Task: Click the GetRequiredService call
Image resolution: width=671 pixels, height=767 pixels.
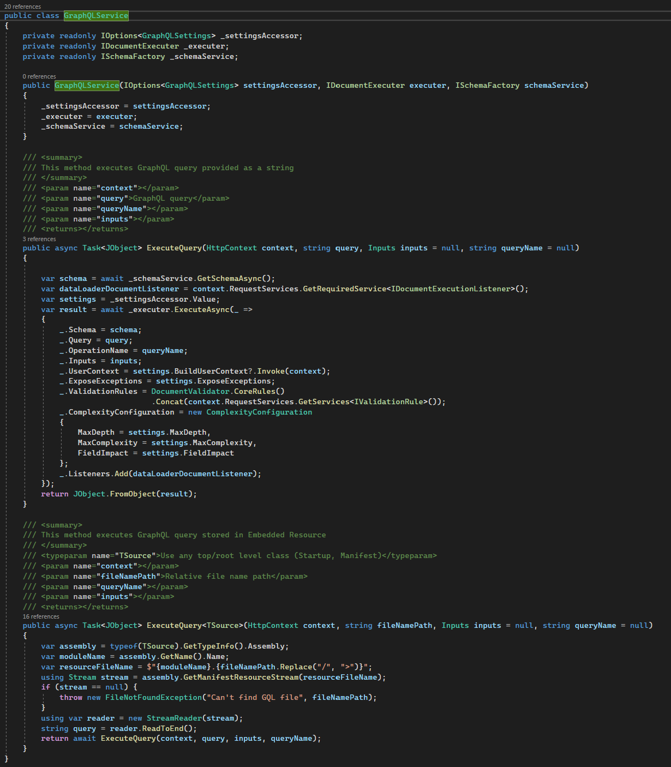Action: coord(344,289)
